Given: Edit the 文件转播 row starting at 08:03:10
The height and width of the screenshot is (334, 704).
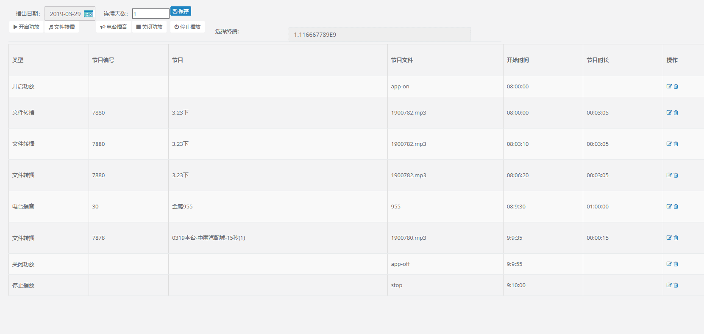Looking at the screenshot, I should (x=669, y=144).
